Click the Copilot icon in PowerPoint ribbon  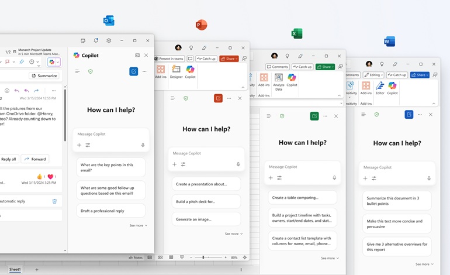tap(190, 71)
